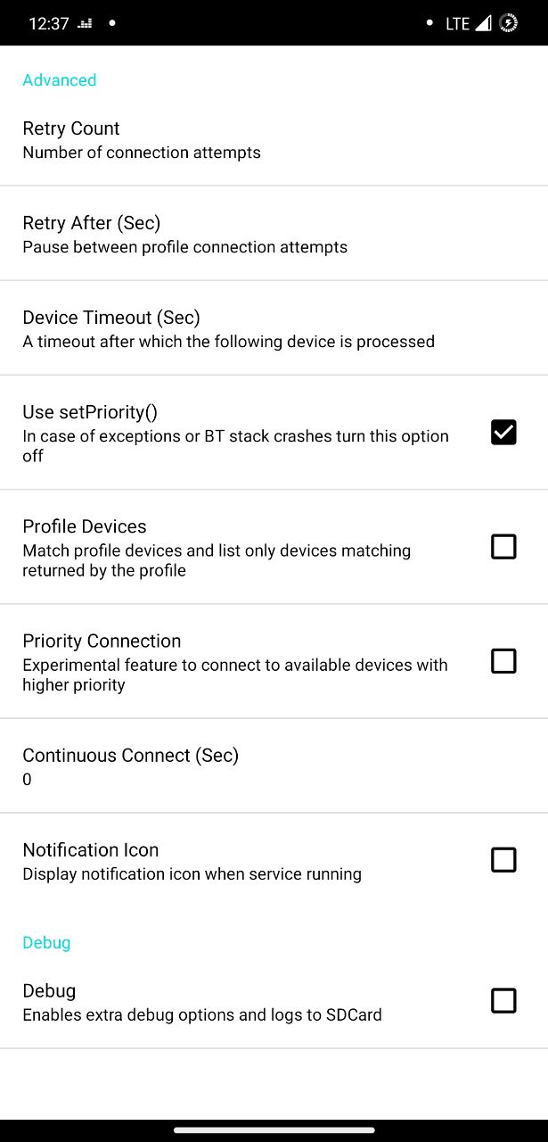
Task: Check the Notification Icon checkbox
Action: pos(503,860)
